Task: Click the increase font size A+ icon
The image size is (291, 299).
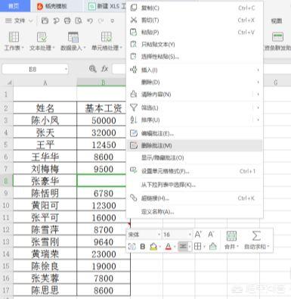Action: click(198, 235)
